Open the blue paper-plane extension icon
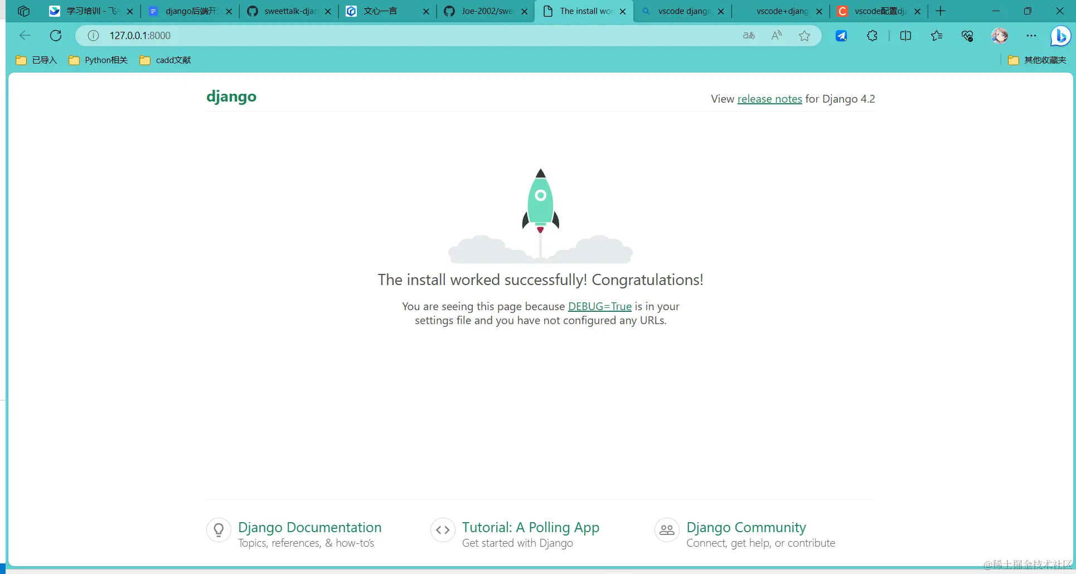This screenshot has width=1076, height=574. tap(841, 36)
